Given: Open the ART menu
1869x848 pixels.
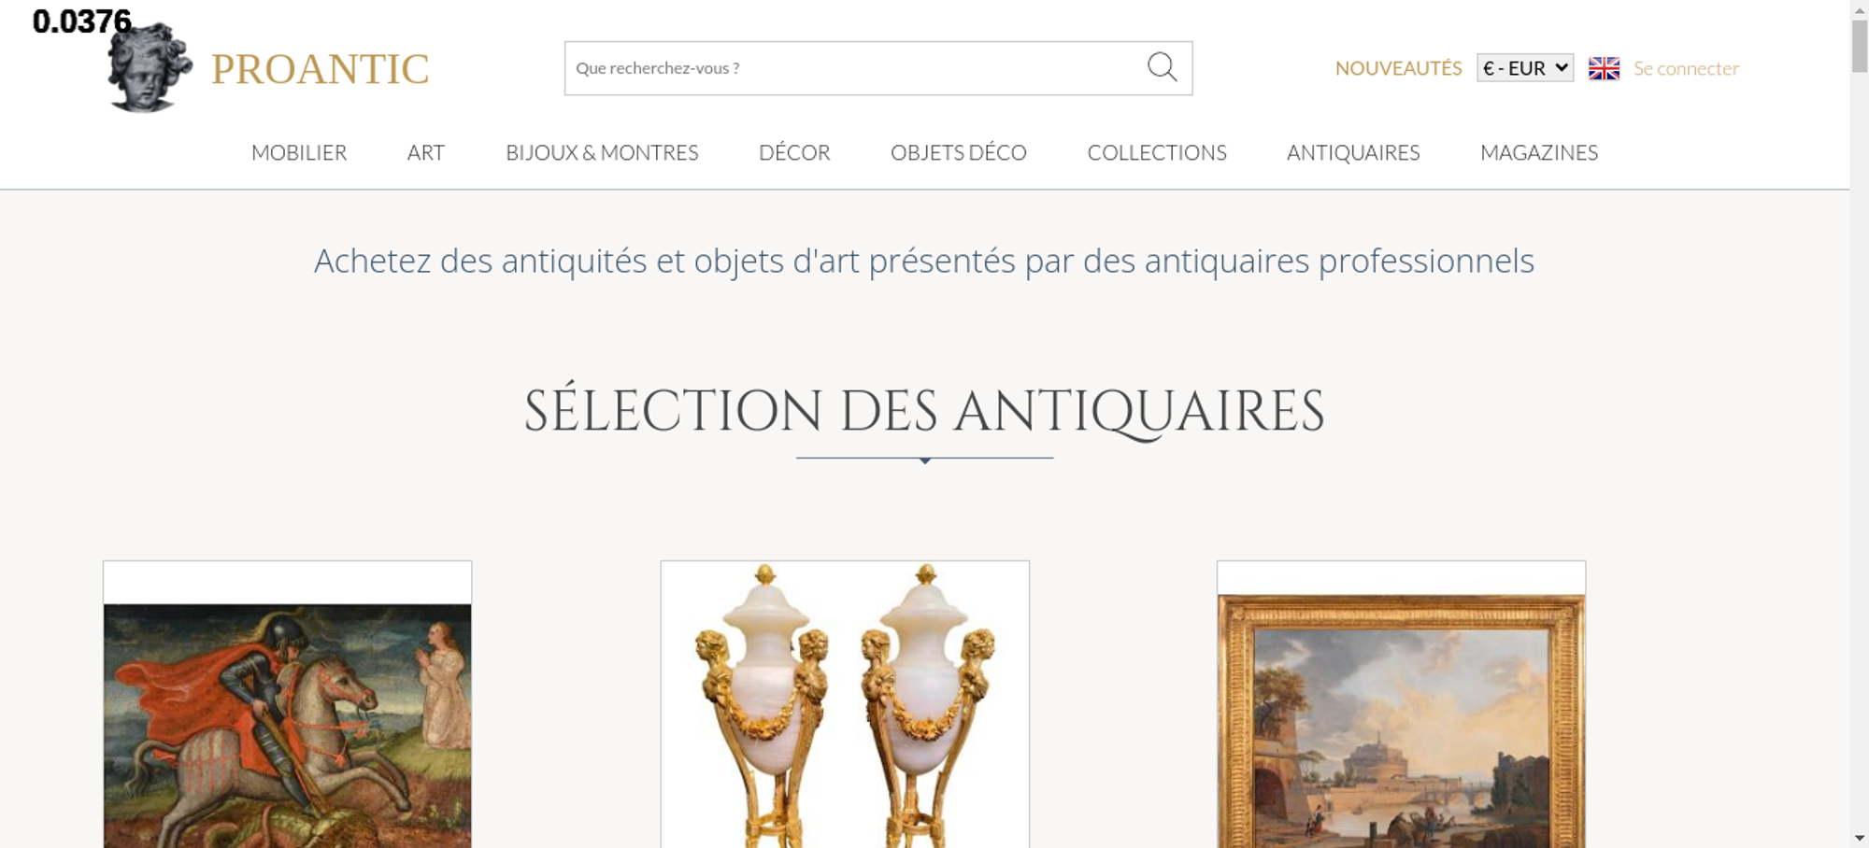Looking at the screenshot, I should coord(426,152).
